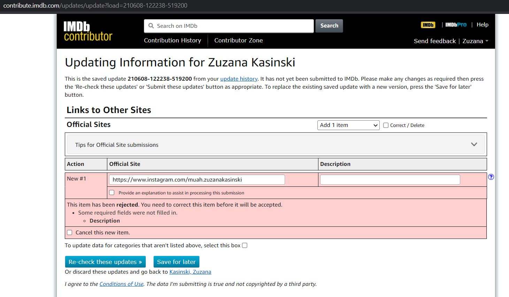Image resolution: width=509 pixels, height=297 pixels.
Task: Select the box to update unlisted categories
Action: 245,246
